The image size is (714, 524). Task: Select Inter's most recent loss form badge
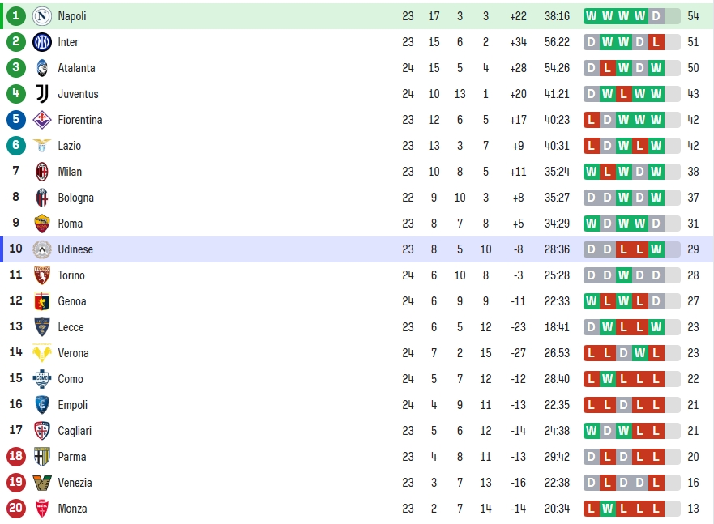point(656,42)
